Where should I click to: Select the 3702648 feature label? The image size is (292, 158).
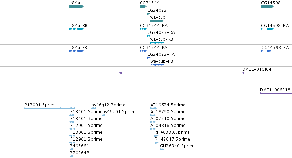80,153
